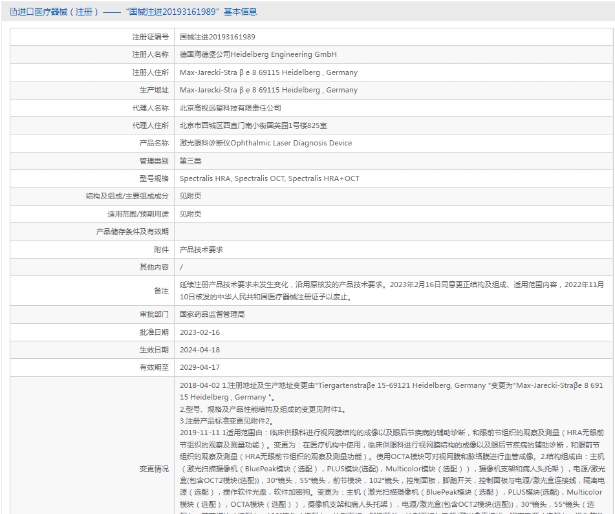The image size is (615, 514).
Task: Click the 附件 label
Action: click(161, 250)
